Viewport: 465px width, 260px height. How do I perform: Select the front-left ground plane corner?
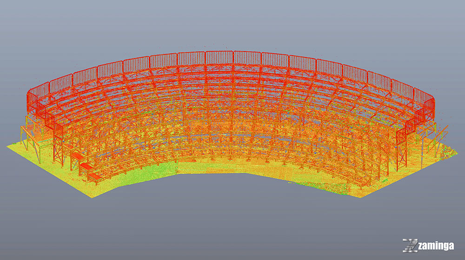91,197
